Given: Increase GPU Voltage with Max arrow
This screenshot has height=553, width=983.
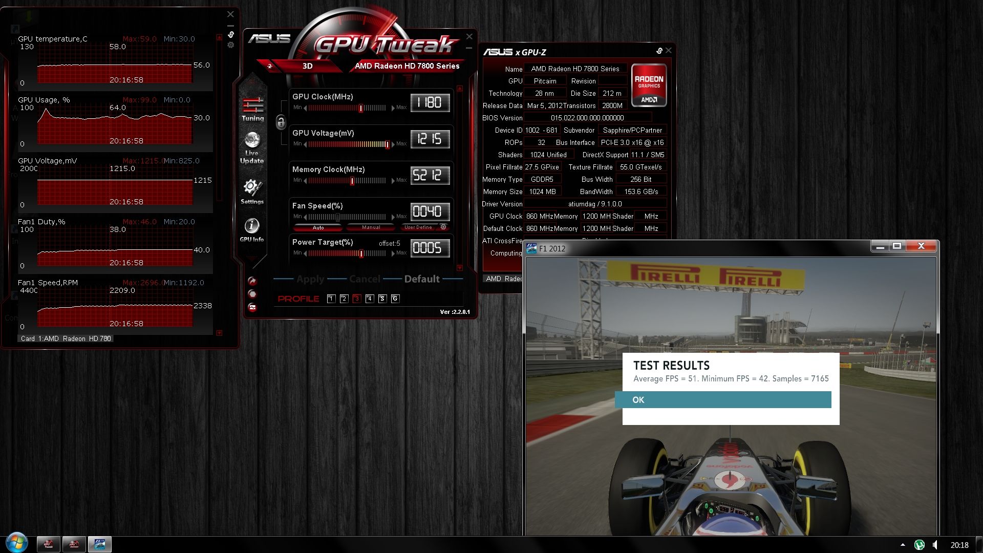Looking at the screenshot, I should point(393,144).
